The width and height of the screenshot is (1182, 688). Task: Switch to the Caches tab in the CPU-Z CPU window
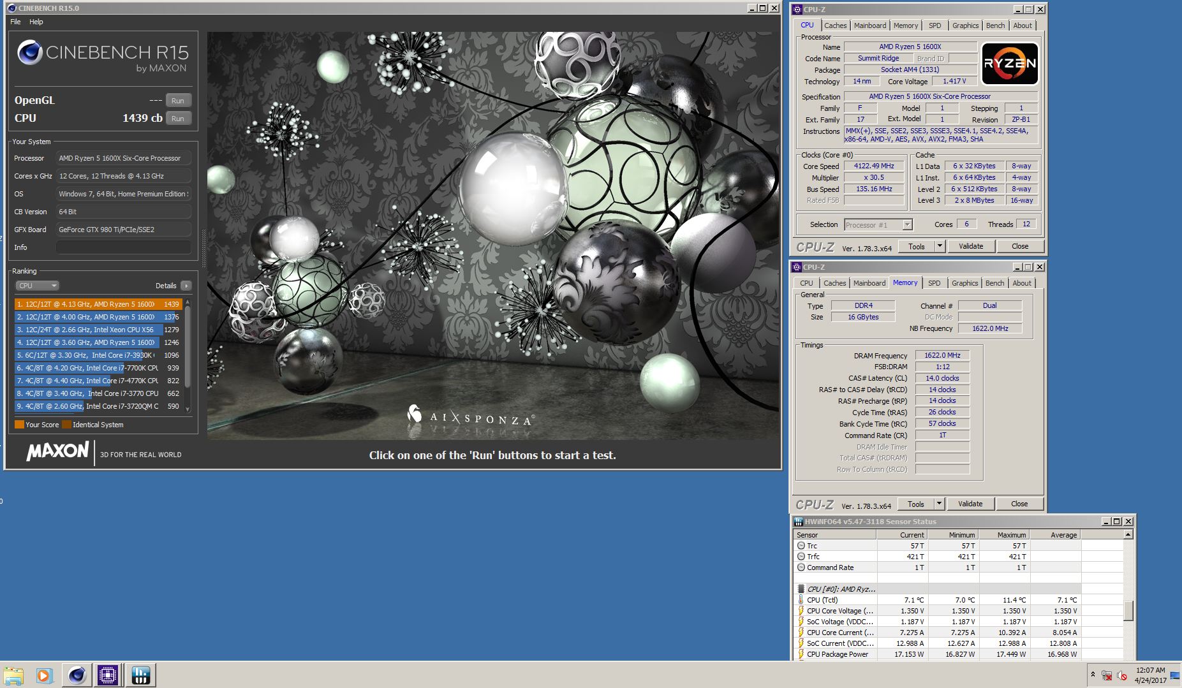835,26
